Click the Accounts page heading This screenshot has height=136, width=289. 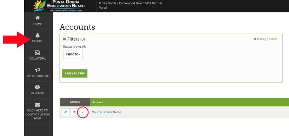77,27
